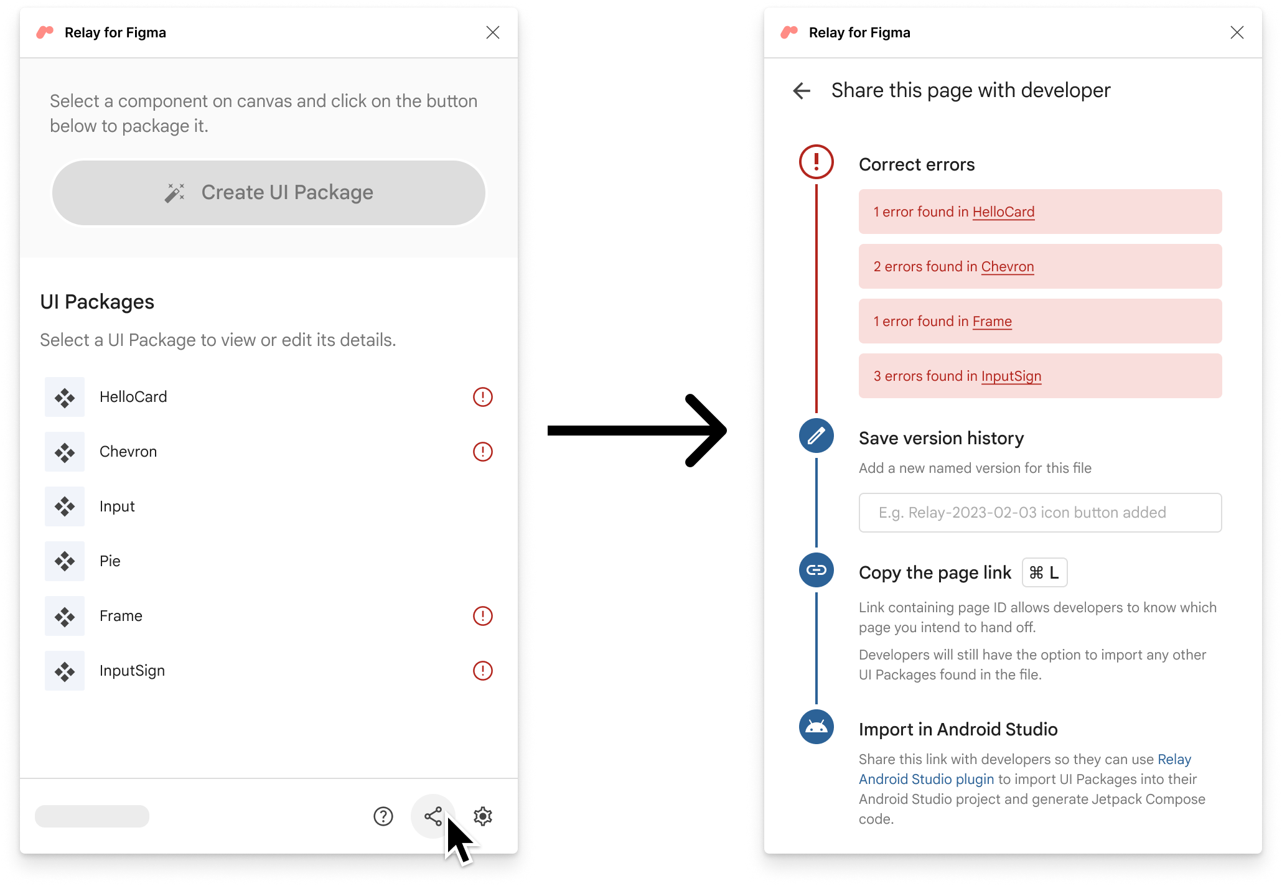
Task: Click the error exclamation icon on InputSign
Action: [483, 670]
